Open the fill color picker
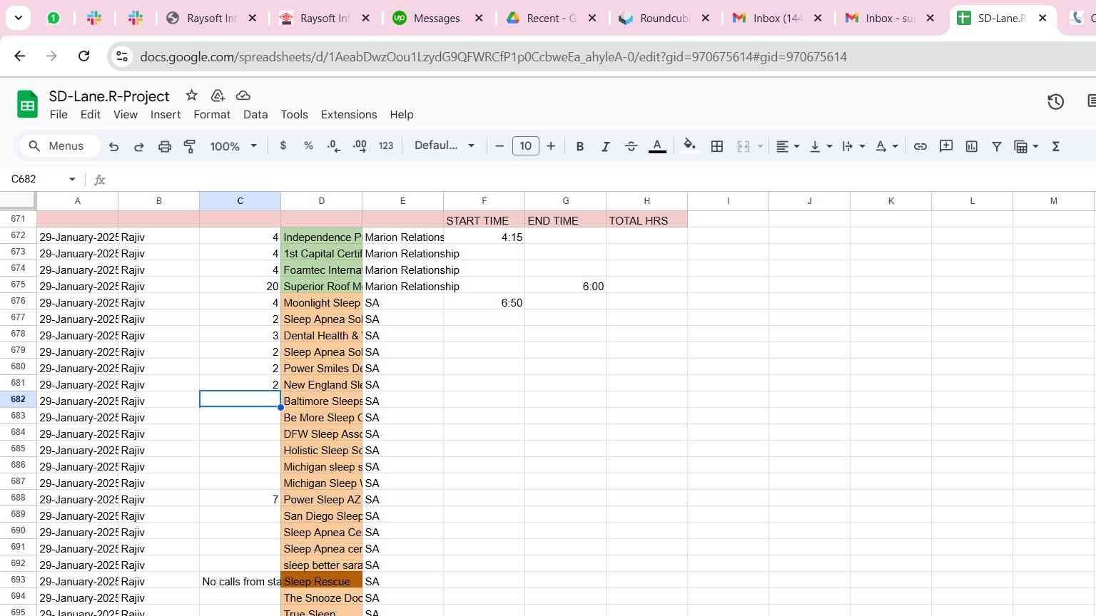Screen dimensions: 1096x616 pyautogui.click(x=689, y=146)
